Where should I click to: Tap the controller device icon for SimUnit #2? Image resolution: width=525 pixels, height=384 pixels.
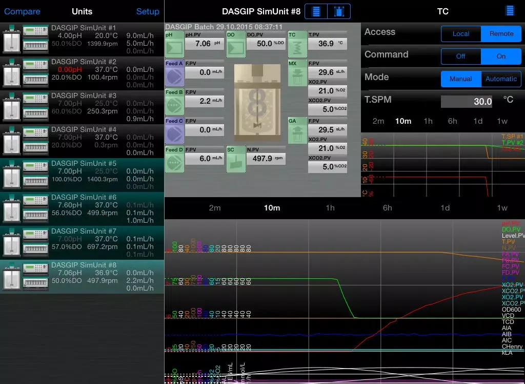tap(35, 73)
